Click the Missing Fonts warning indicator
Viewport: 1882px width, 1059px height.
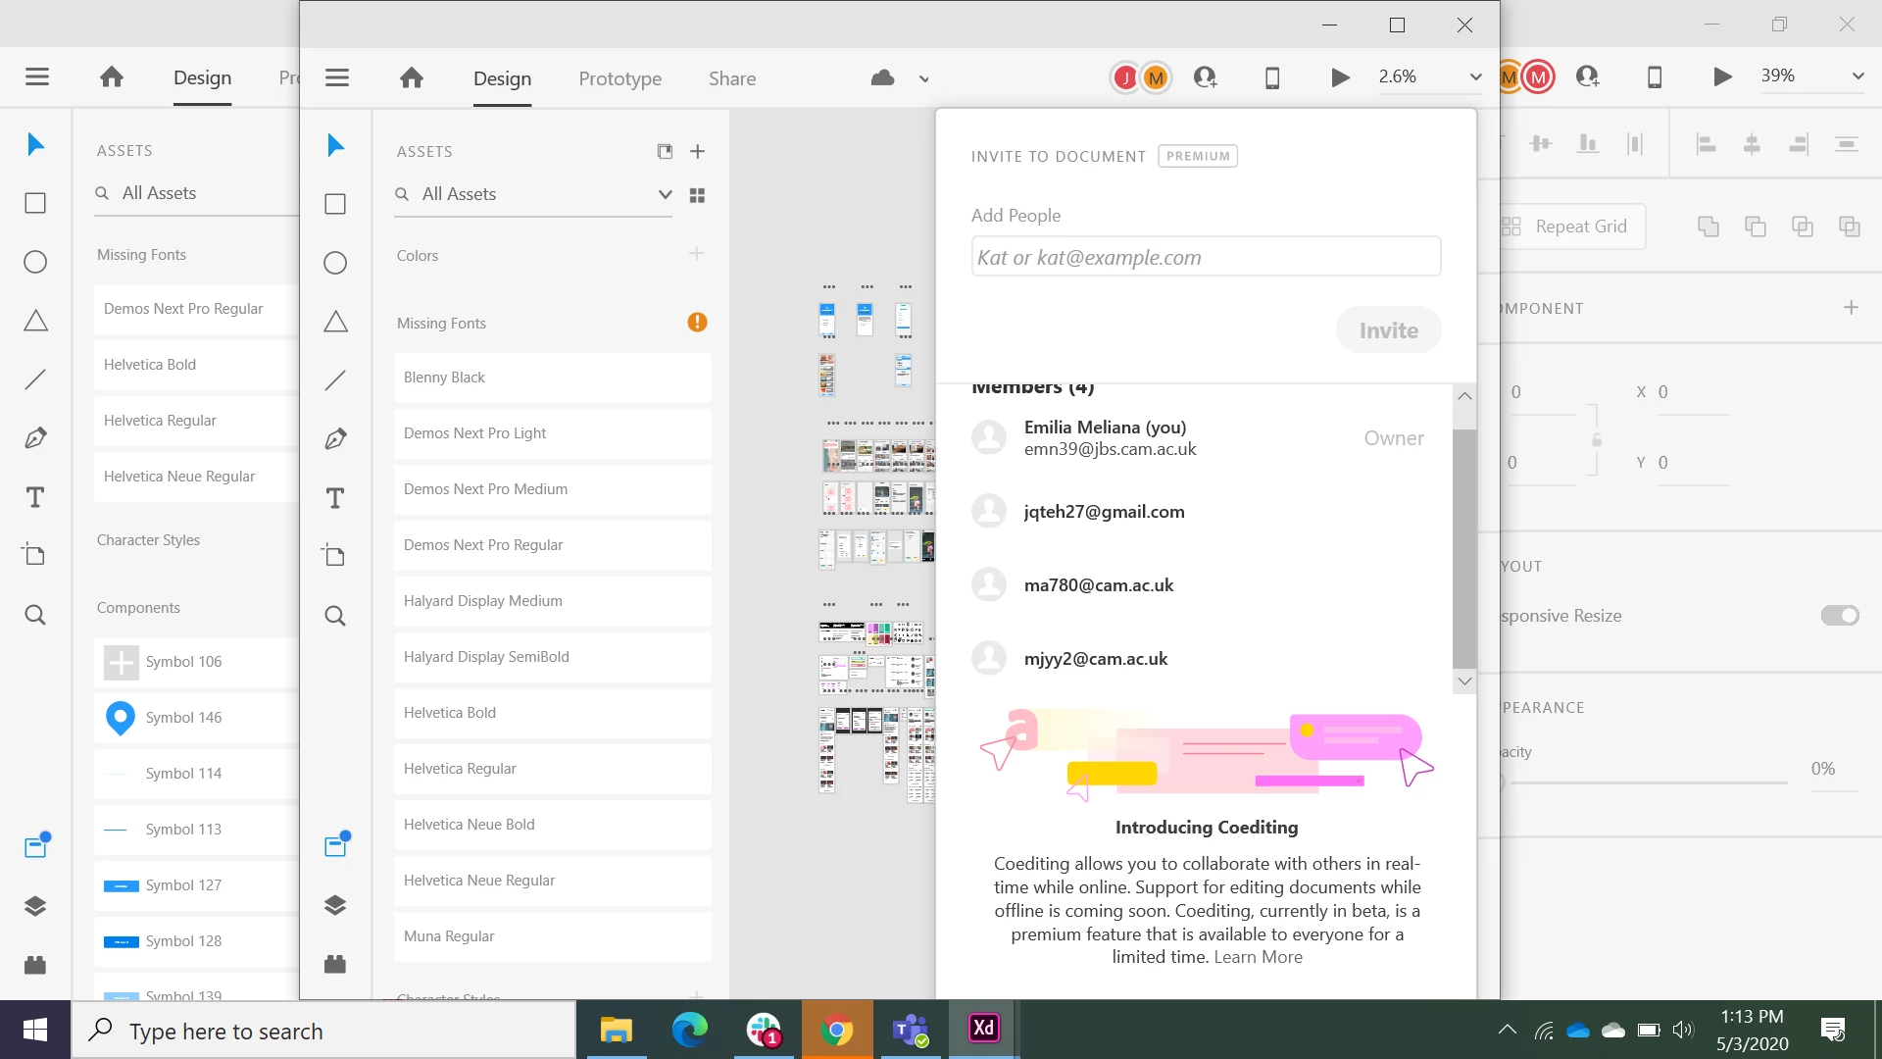697,323
